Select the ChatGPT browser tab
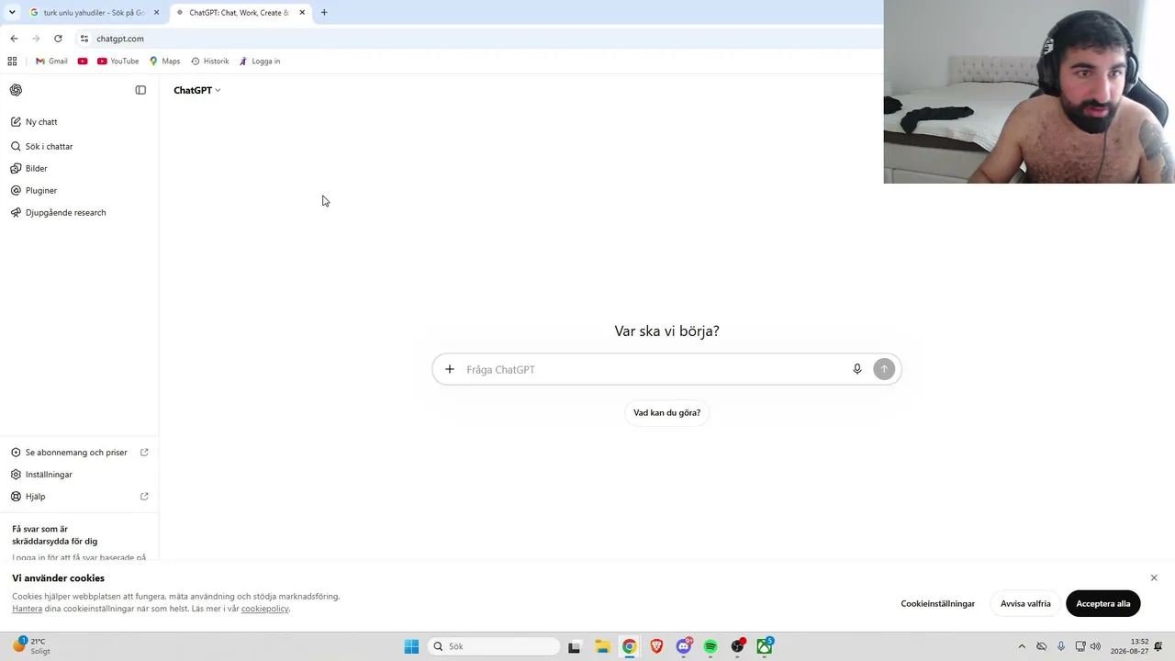Screen dimensions: 1175x661 (241, 13)
